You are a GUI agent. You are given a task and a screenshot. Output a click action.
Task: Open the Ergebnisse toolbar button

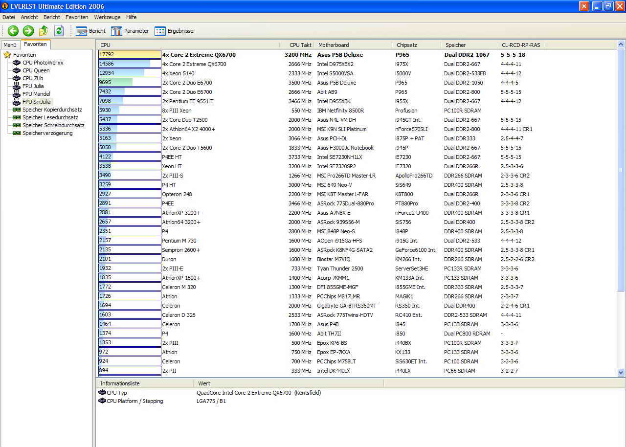(174, 31)
